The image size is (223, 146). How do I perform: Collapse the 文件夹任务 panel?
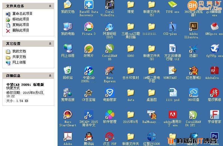coord(50,6)
